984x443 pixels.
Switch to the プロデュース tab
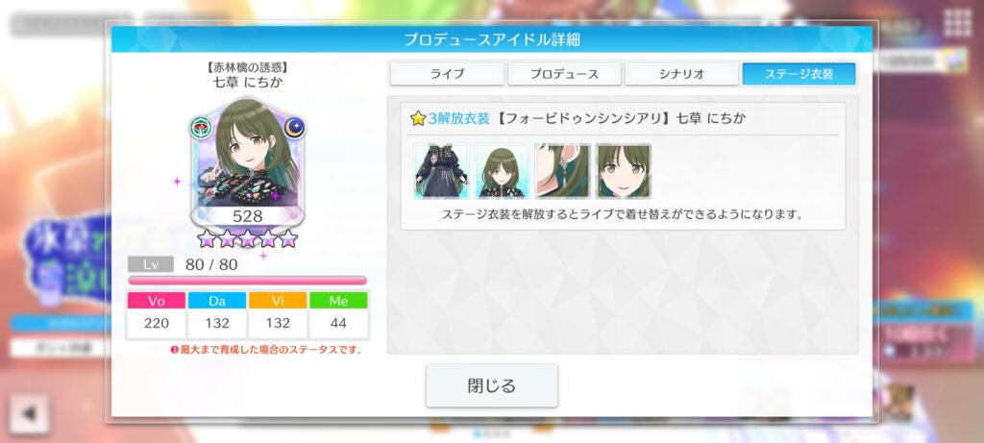click(x=564, y=73)
